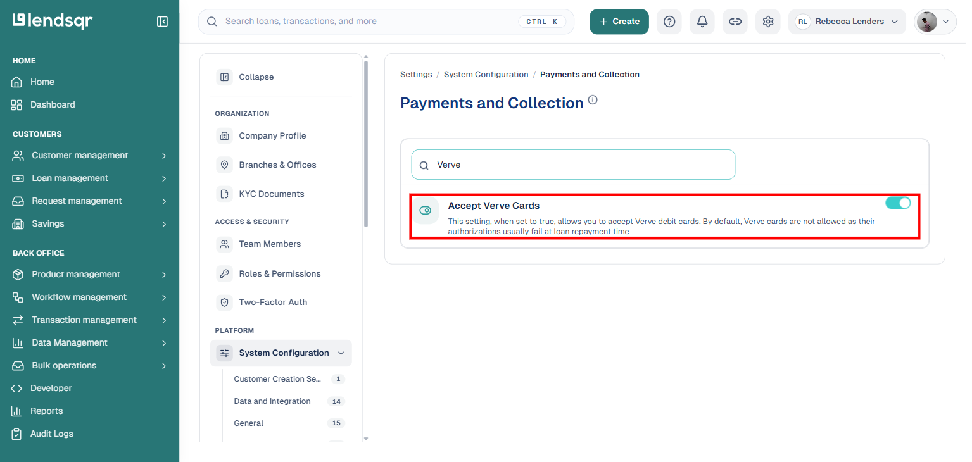The width and height of the screenshot is (972, 462).
Task: Open the notifications bell
Action: (x=702, y=22)
